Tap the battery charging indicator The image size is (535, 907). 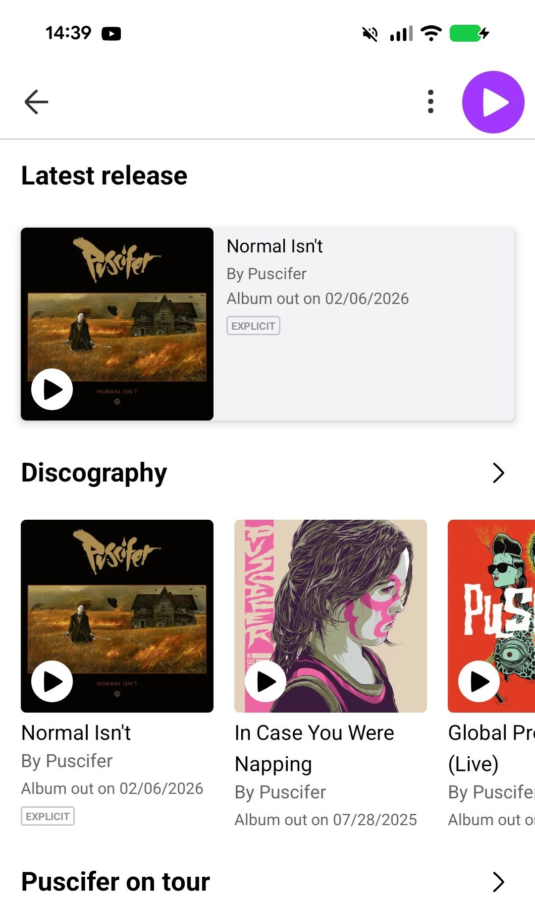click(469, 33)
